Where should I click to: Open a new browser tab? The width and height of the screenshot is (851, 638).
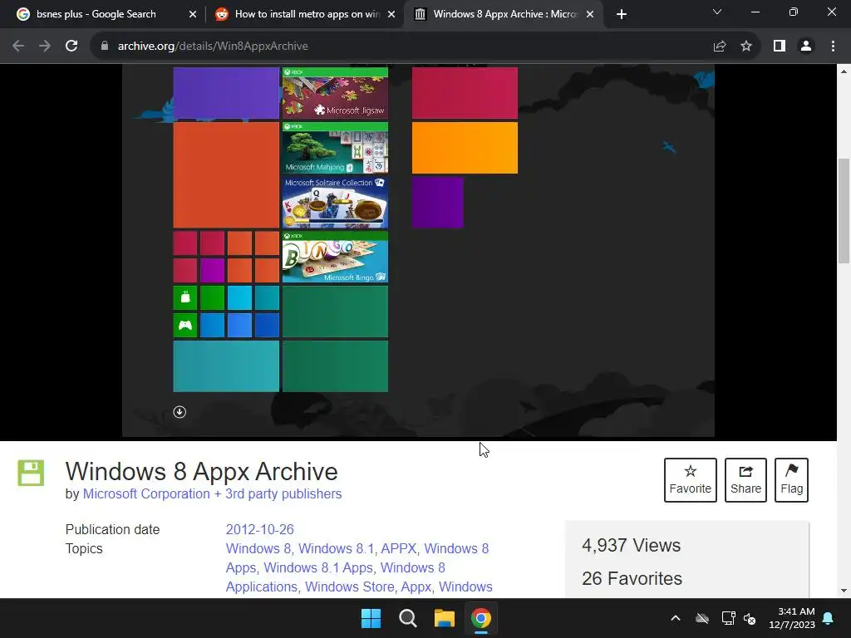click(x=622, y=14)
